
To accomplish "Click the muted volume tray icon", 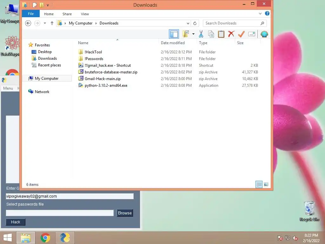I will [x=295, y=238].
